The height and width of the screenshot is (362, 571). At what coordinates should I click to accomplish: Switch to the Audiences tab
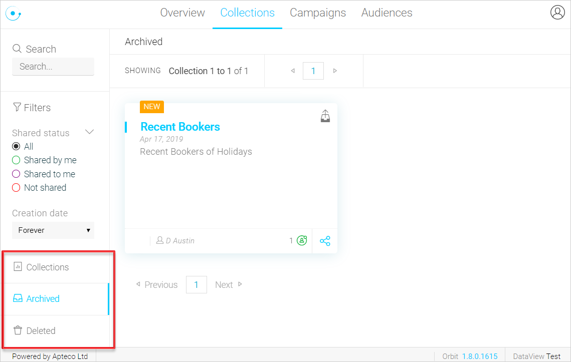387,13
